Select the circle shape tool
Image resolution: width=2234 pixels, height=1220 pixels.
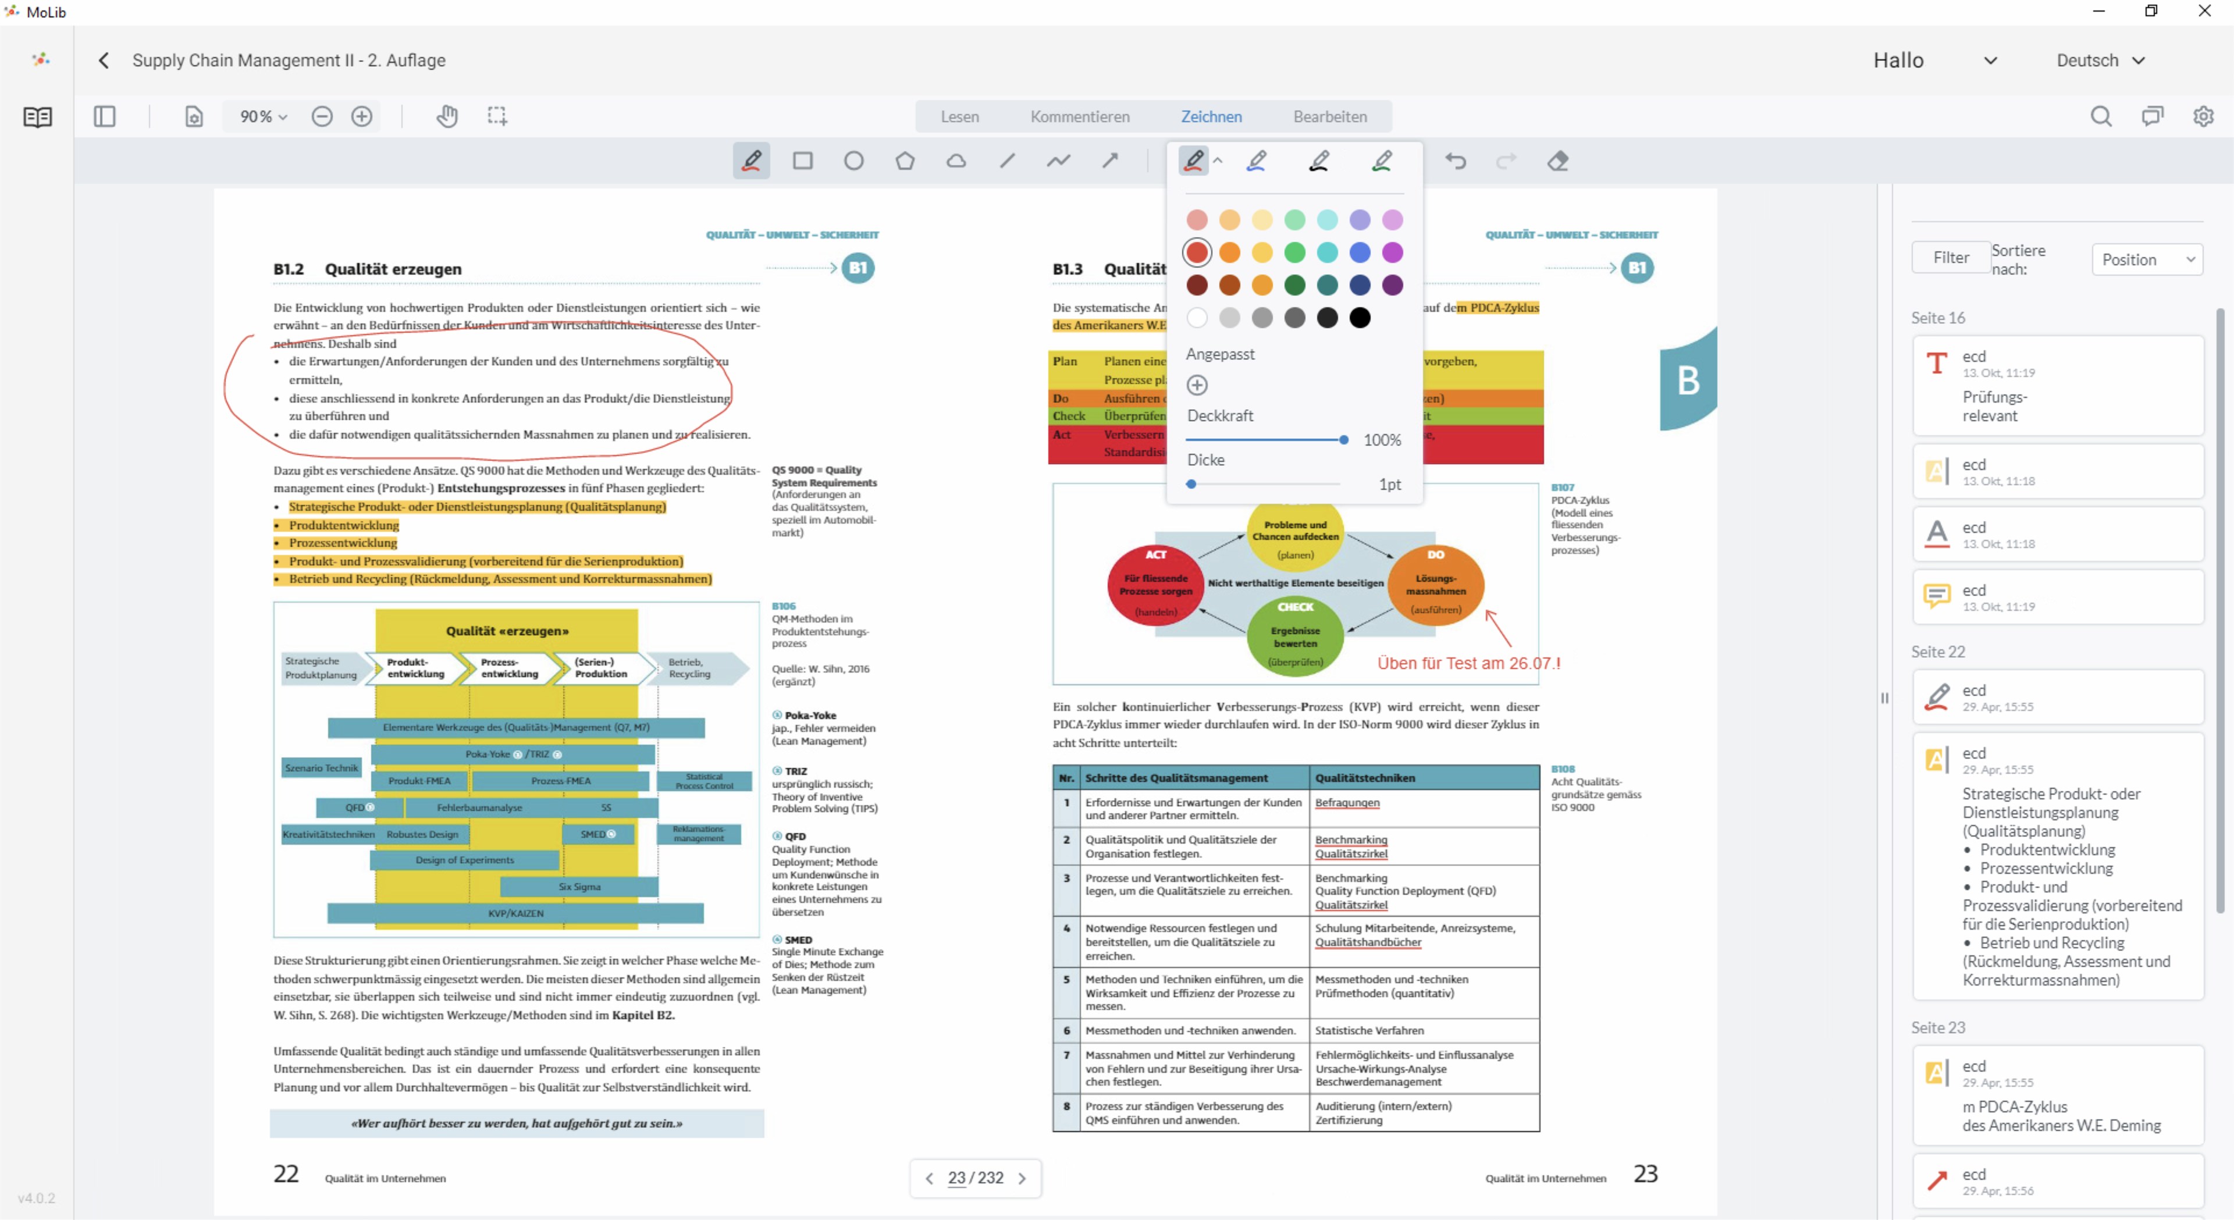pyautogui.click(x=853, y=161)
